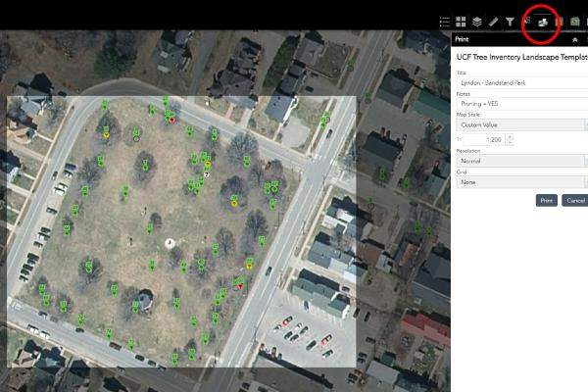Expand the Grid dropdown showing None
The width and height of the screenshot is (588, 392).
coord(521,182)
